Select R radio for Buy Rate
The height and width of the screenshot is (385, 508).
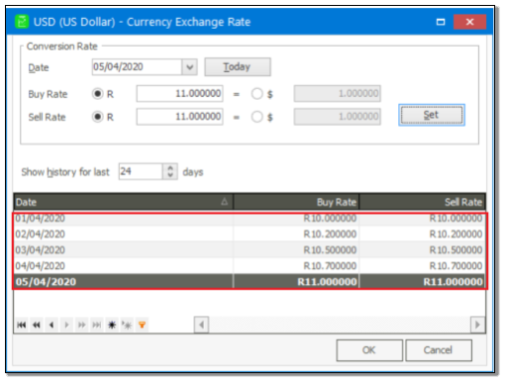click(98, 94)
